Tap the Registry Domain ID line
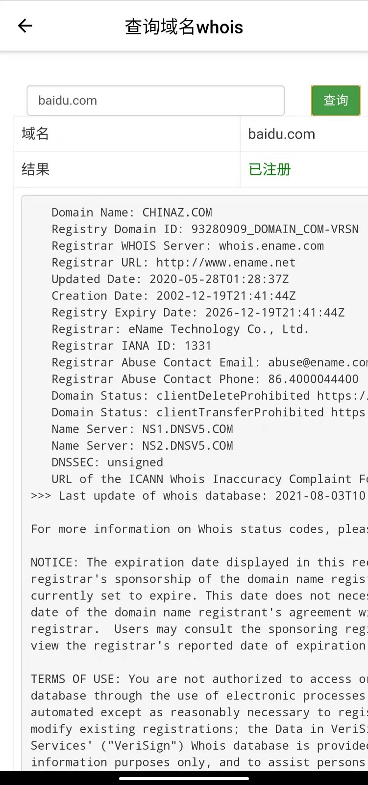 [205, 229]
